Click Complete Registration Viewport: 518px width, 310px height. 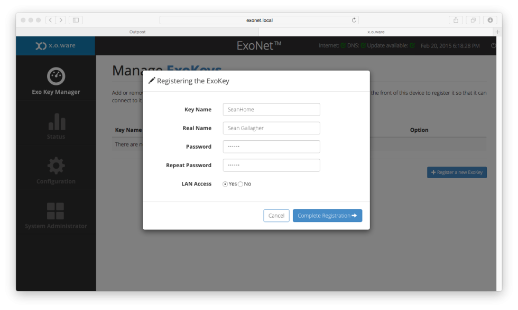click(327, 215)
